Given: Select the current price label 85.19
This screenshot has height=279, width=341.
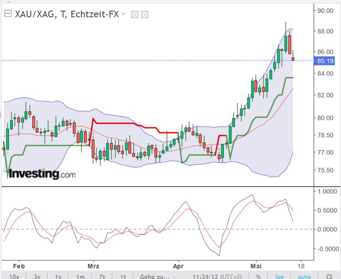Looking at the screenshot, I should 325,61.
